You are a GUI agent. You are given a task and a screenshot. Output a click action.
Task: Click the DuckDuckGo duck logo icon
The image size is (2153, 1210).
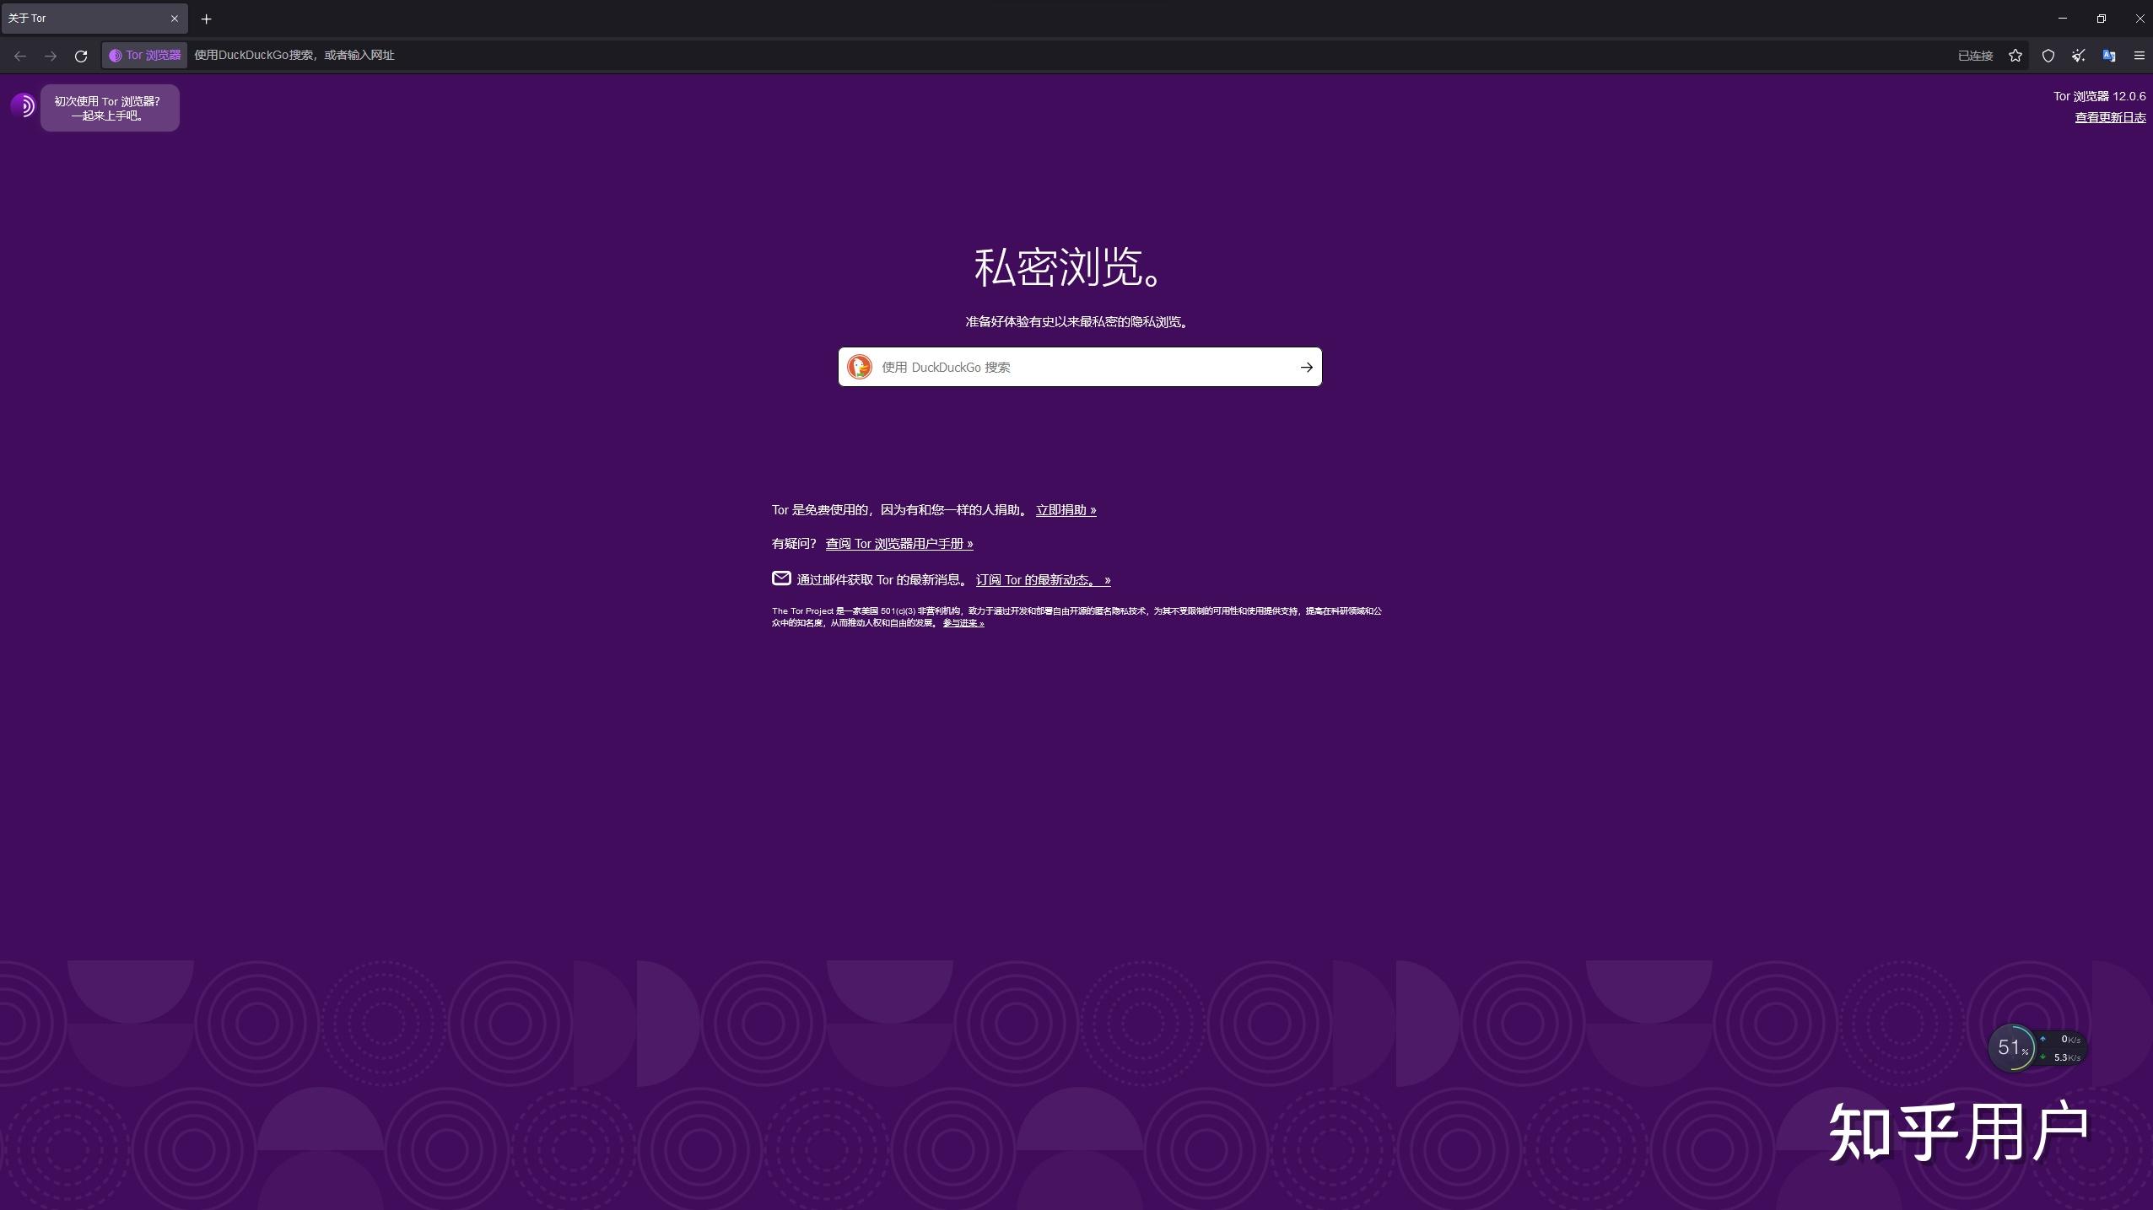coord(859,367)
